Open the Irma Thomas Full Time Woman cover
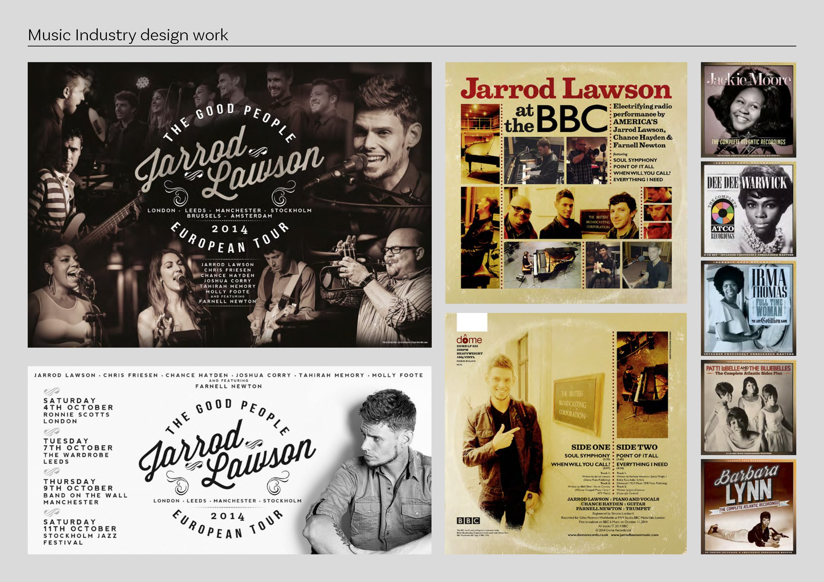824x582 pixels. point(748,308)
